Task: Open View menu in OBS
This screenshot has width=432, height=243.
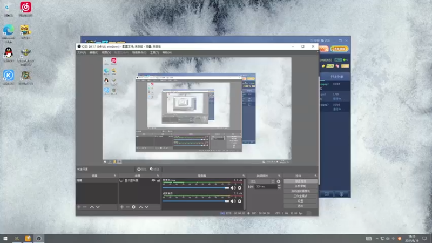Action: pos(106,52)
